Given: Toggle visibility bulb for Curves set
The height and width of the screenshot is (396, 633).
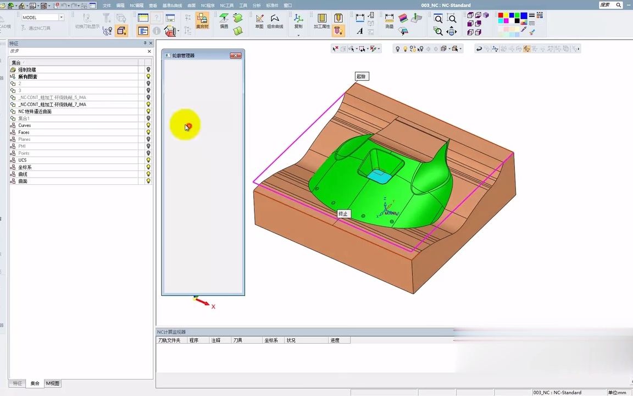Looking at the screenshot, I should pyautogui.click(x=148, y=125).
